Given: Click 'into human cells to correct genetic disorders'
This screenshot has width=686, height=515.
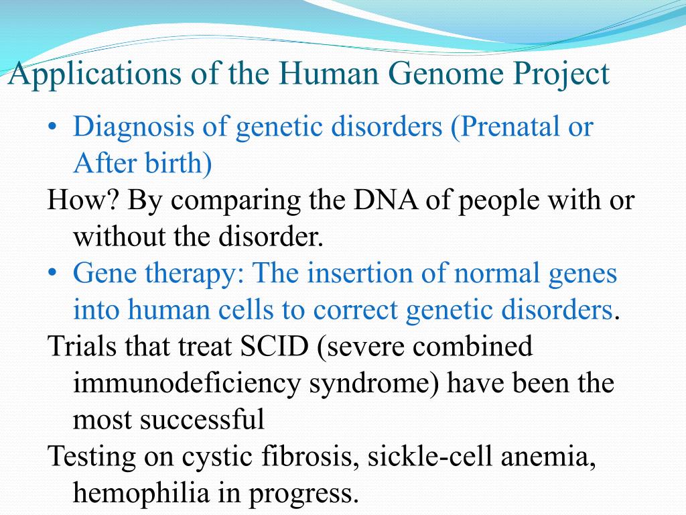Looking at the screenshot, I should (x=342, y=310).
